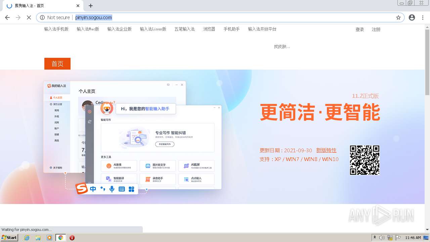
Task: Open the Windows Start menu
Action: tap(9, 237)
